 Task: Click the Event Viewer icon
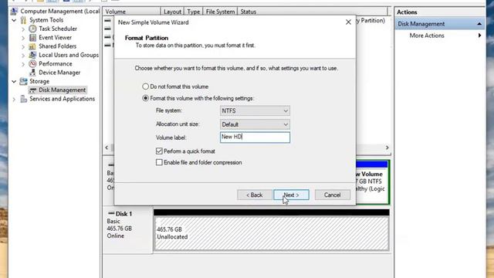(x=32, y=38)
